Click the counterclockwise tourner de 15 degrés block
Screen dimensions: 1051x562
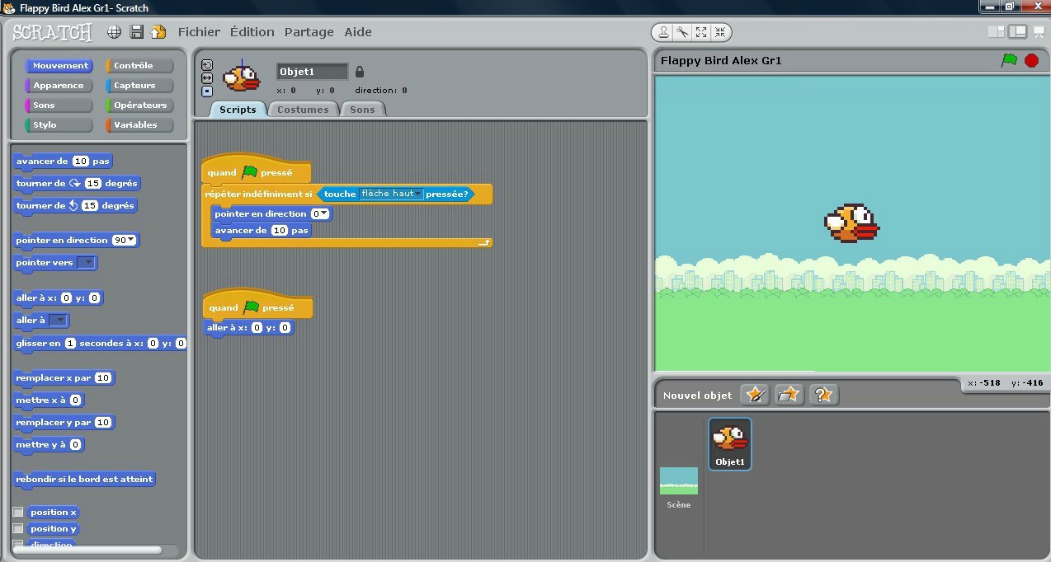pyautogui.click(x=75, y=205)
